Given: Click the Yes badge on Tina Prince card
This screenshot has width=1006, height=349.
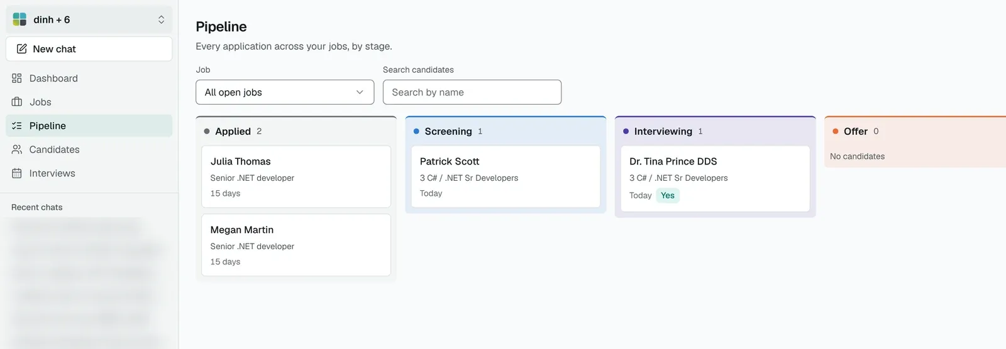Looking at the screenshot, I should point(668,195).
